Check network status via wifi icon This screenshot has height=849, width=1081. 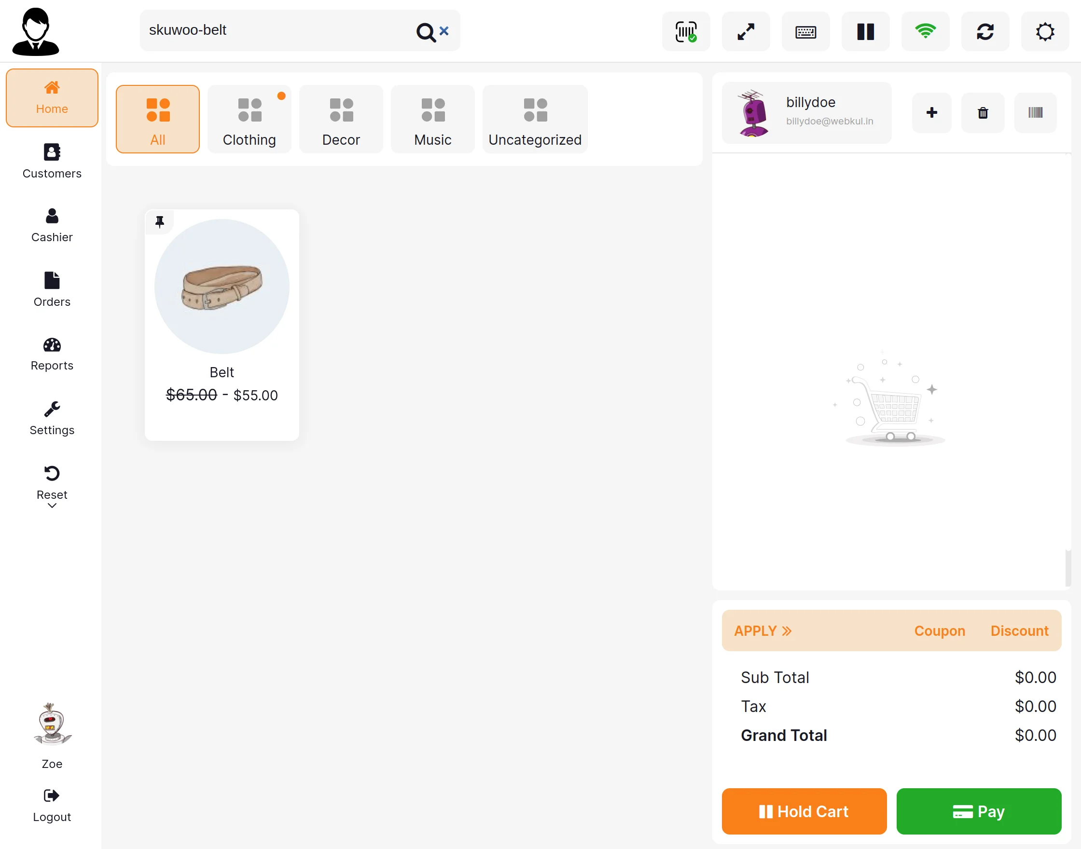click(x=925, y=31)
